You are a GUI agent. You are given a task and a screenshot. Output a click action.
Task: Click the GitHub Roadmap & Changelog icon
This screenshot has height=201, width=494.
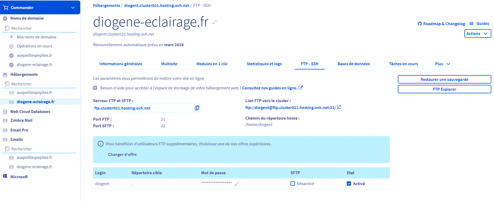coord(420,24)
